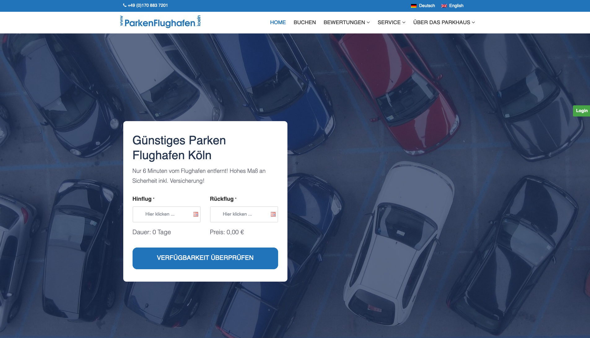Click Verfügbarkeit überprüfen button

point(205,258)
